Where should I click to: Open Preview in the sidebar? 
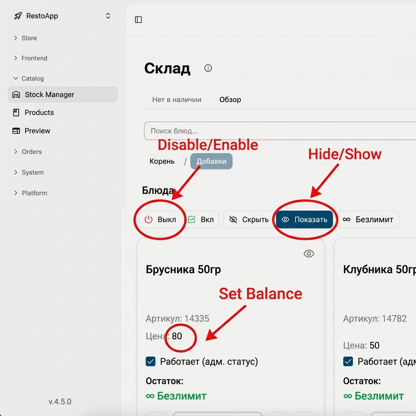tap(37, 131)
